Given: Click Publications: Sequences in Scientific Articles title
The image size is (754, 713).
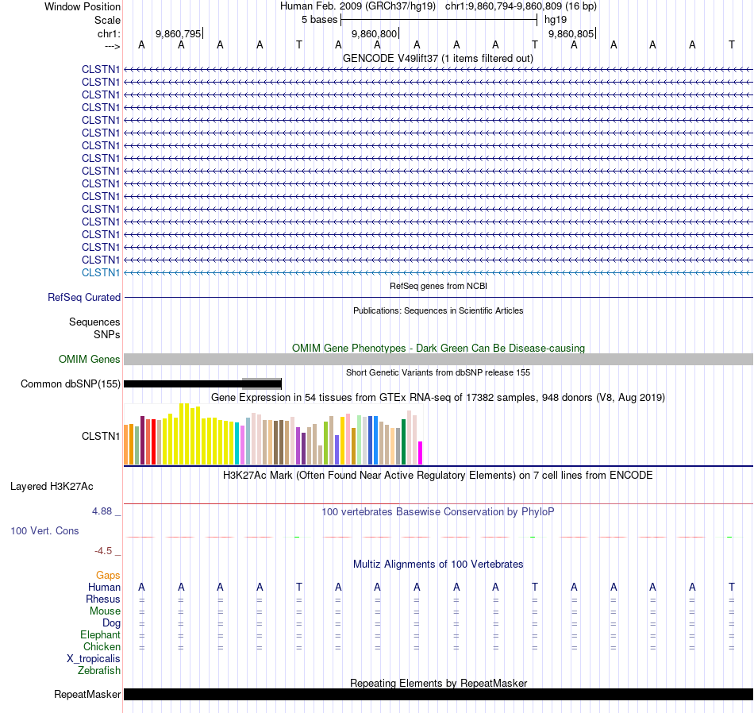Looking at the screenshot, I should [438, 310].
